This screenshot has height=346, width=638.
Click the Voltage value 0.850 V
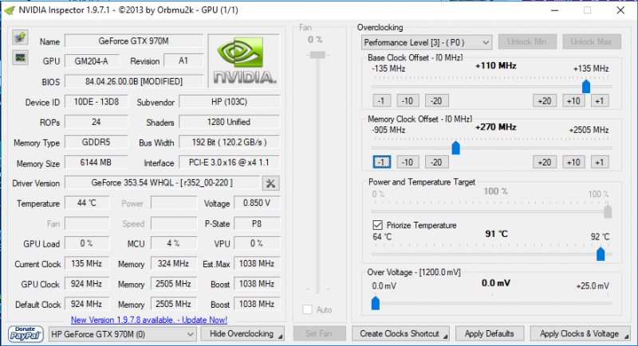[257, 203]
